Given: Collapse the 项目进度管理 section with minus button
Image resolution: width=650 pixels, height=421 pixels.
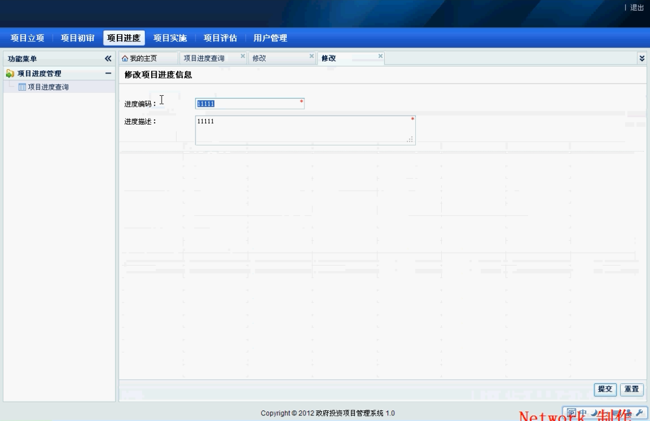Looking at the screenshot, I should [108, 74].
